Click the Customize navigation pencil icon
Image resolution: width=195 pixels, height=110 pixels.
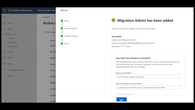point(5,70)
